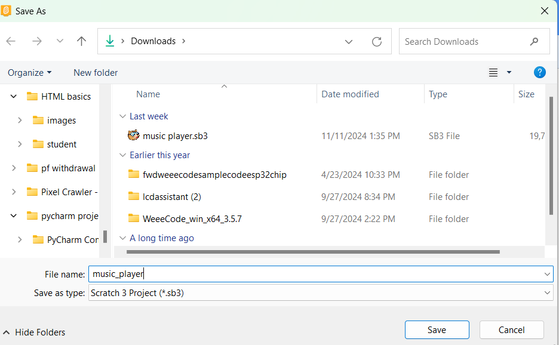Click the search magnifier icon
The width and height of the screenshot is (559, 345).
(x=534, y=42)
